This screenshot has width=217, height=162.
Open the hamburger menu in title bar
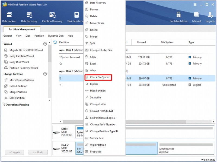195,4
